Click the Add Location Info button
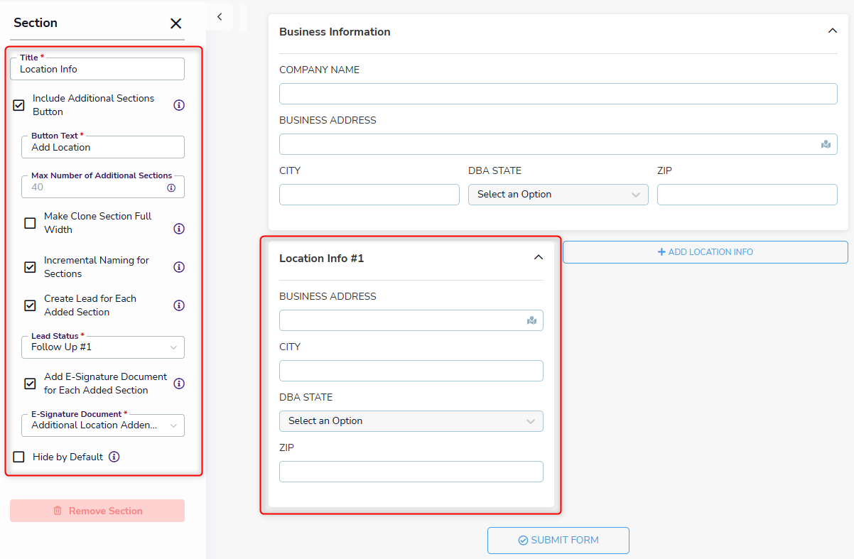The image size is (854, 559). point(705,252)
